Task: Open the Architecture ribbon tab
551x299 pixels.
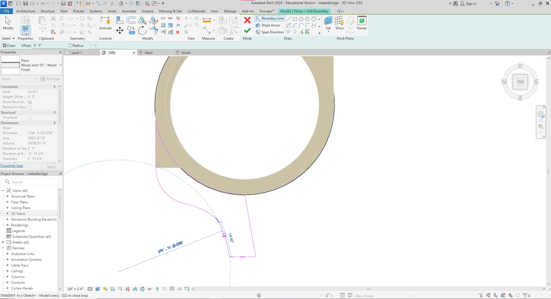Action: (x=26, y=11)
